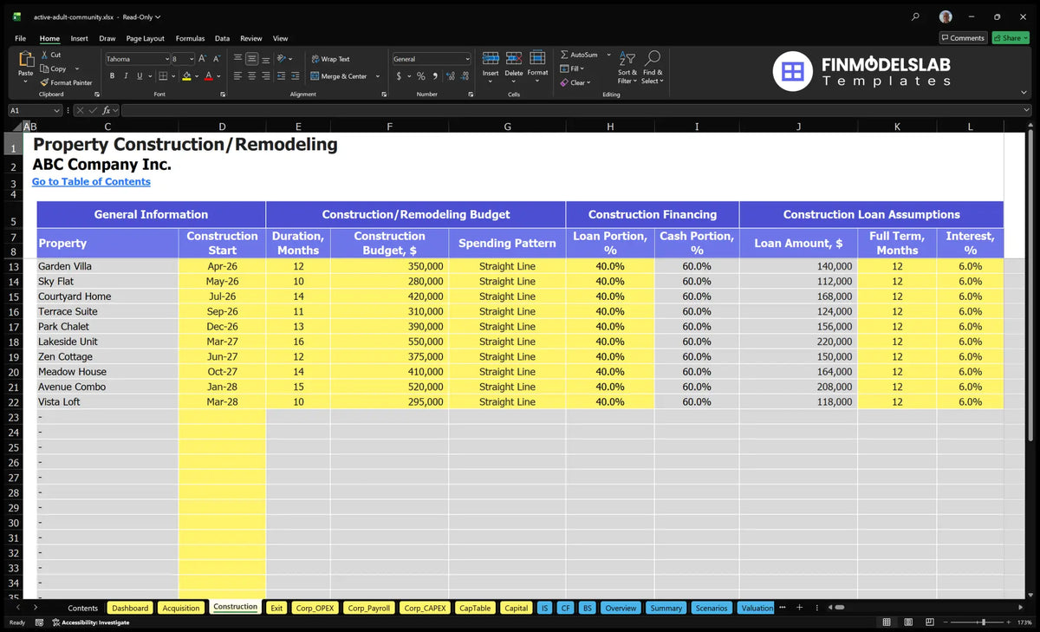Click the Wrap Text button

tap(330, 59)
